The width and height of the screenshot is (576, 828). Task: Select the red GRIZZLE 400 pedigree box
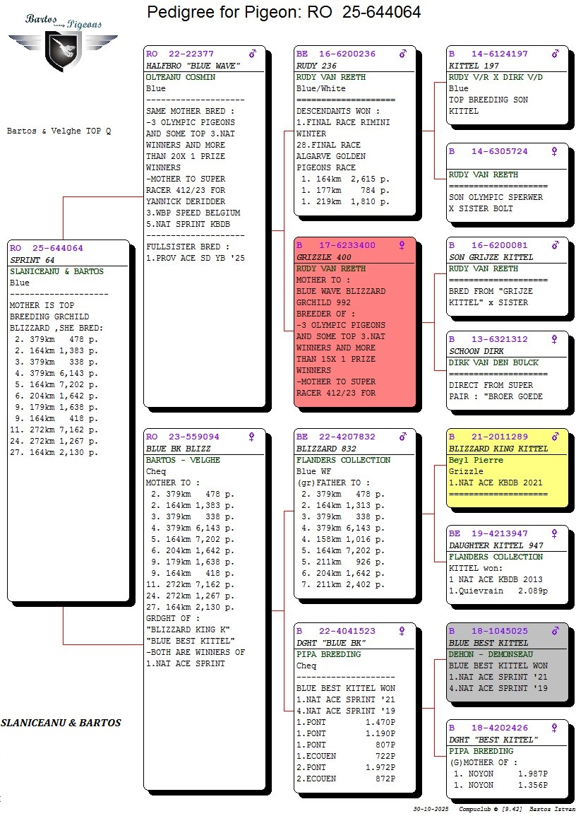coord(355,325)
